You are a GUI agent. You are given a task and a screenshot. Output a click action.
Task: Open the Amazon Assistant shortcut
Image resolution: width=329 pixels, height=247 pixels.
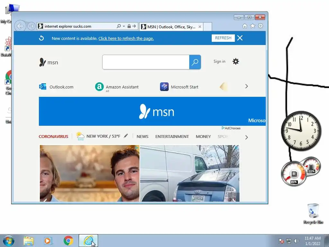(x=117, y=87)
